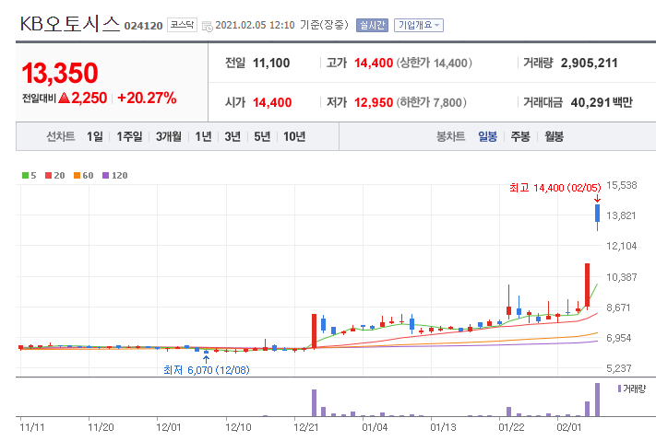Select the 1년 line chart tab

(203, 136)
